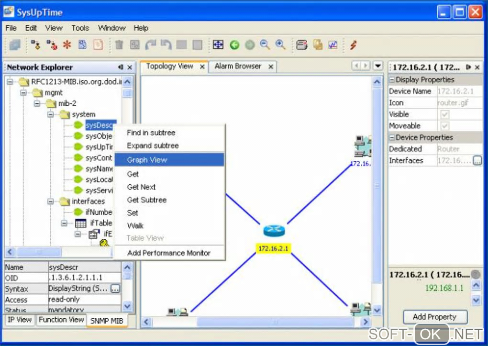Collapse the Display Properties section
This screenshot has height=346, width=488.
pyautogui.click(x=392, y=80)
